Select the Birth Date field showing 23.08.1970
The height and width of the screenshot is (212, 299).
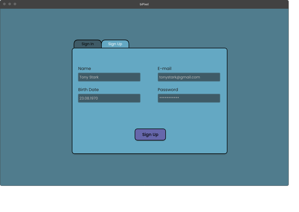coord(109,98)
